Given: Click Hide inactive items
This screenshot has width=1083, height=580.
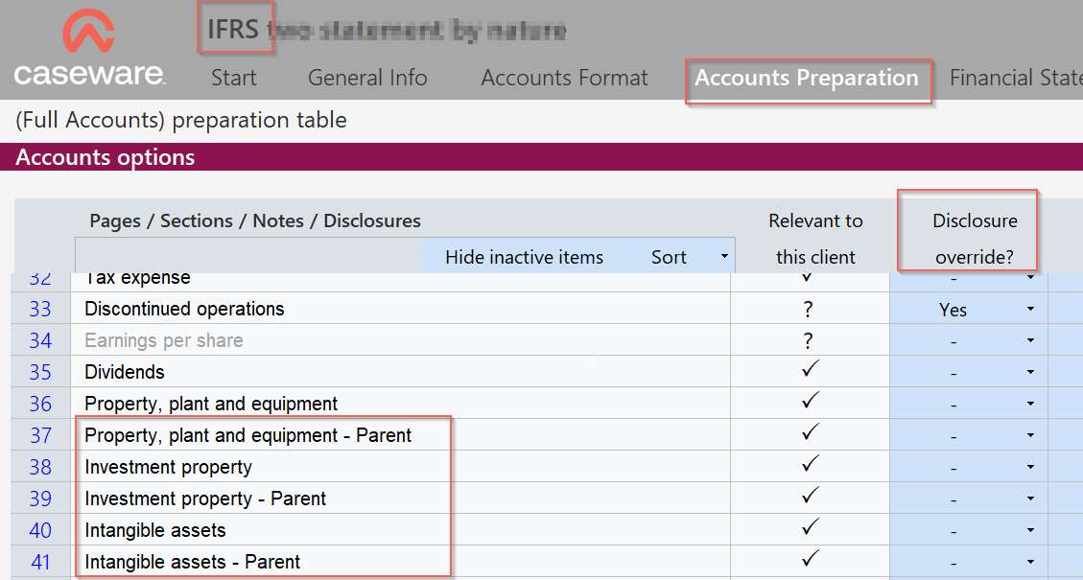Looking at the screenshot, I should coord(524,257).
